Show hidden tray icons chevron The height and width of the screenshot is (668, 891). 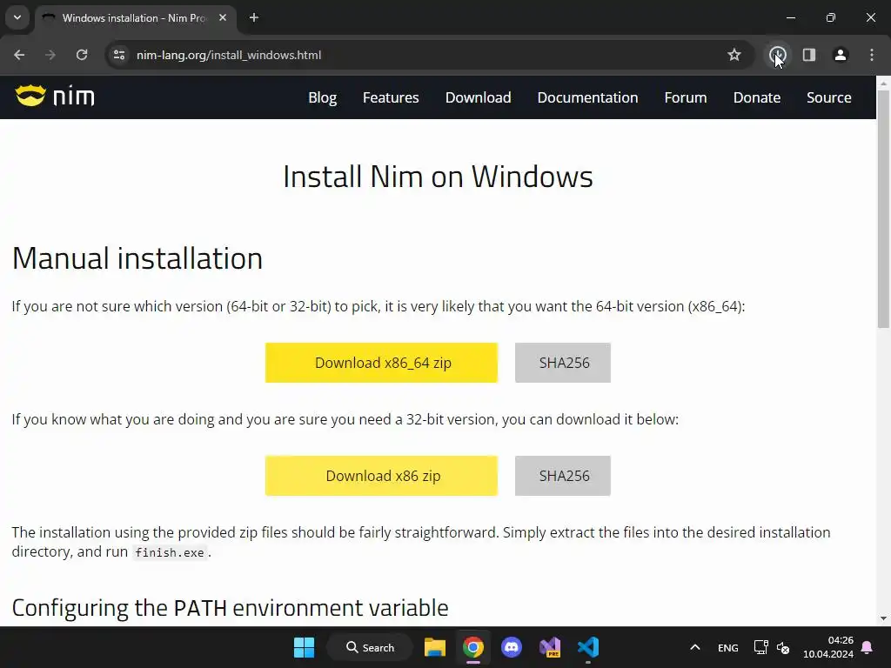[x=695, y=647]
